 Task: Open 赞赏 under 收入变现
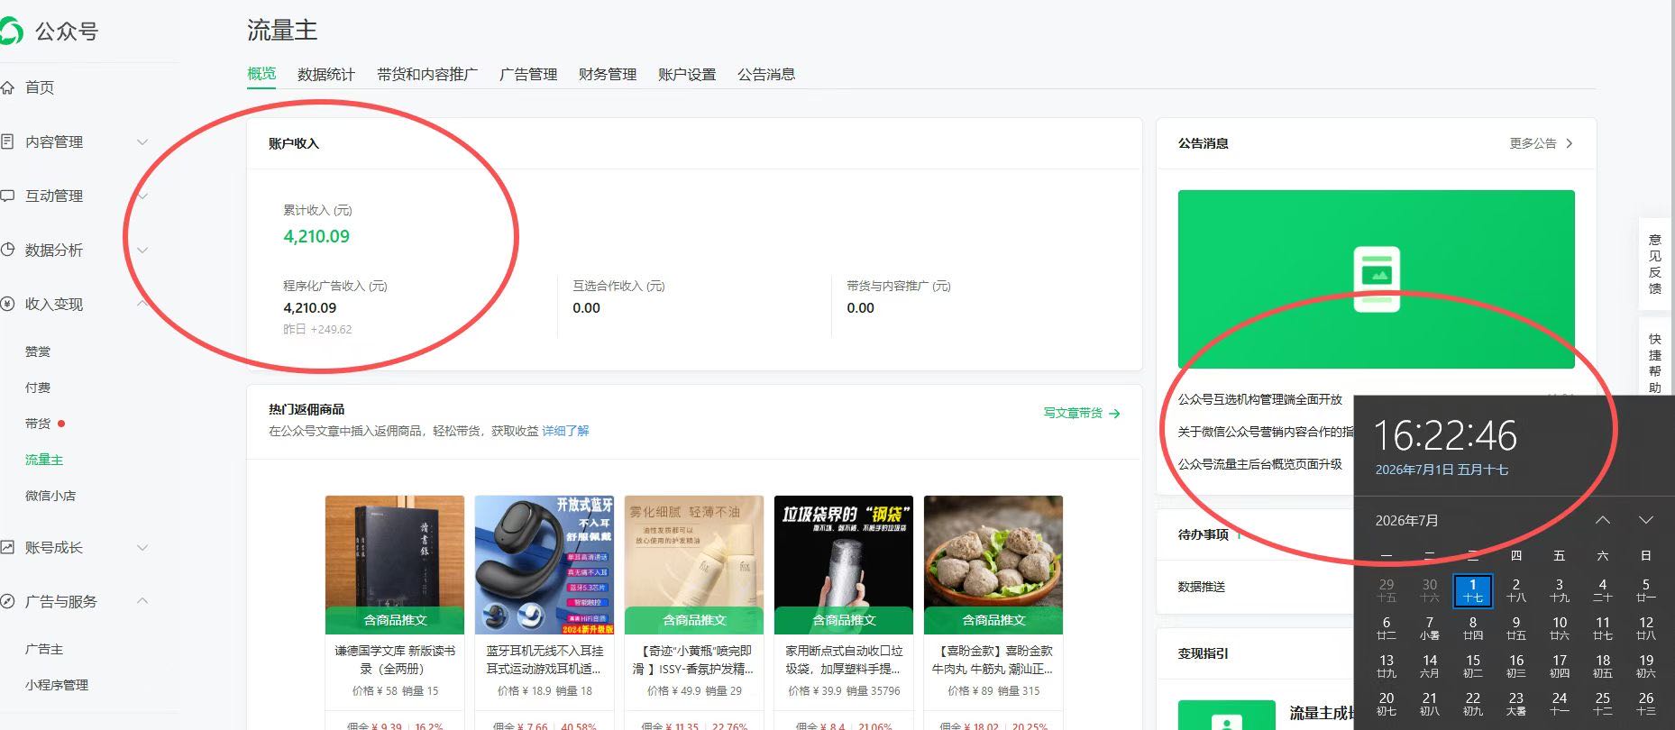[38, 351]
